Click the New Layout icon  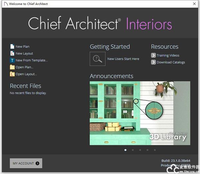click(12, 53)
